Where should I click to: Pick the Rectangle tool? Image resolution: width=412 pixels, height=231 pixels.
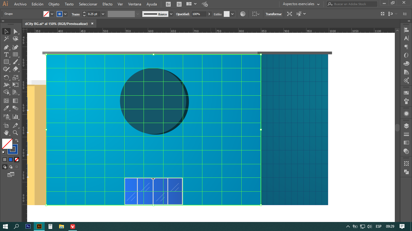coord(6,62)
